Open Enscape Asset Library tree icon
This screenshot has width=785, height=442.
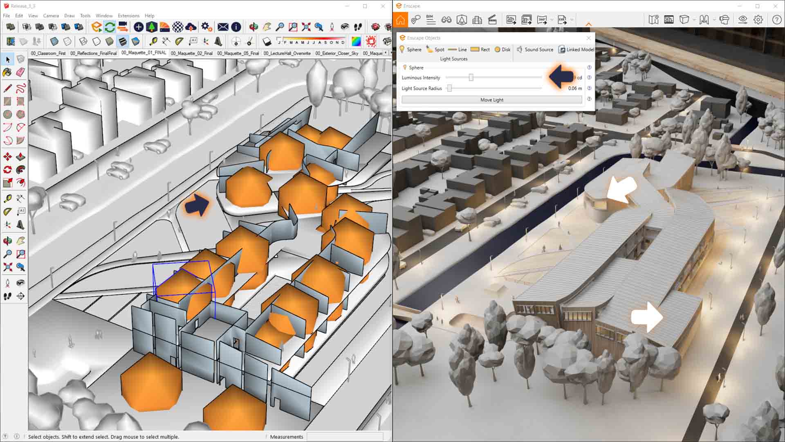pyautogui.click(x=152, y=27)
